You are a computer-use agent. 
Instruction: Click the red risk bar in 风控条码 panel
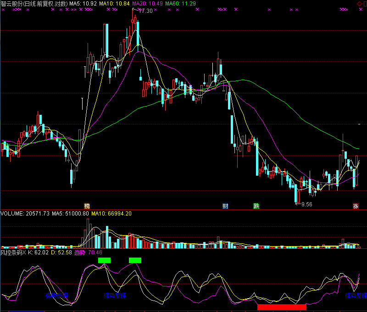point(282,307)
